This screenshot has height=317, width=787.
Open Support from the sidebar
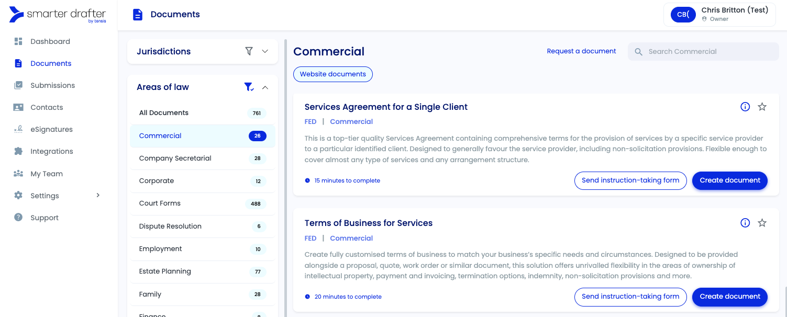coord(44,217)
